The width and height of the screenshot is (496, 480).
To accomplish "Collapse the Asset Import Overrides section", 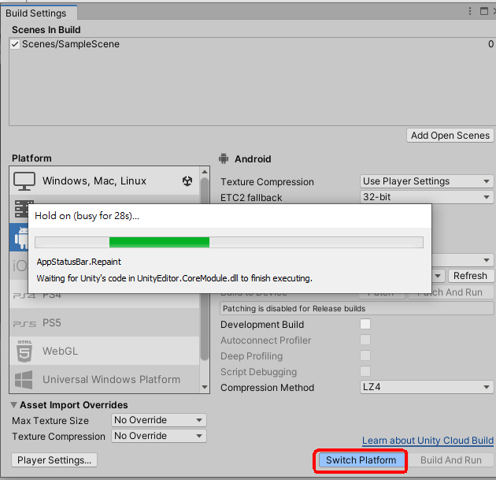I will [x=13, y=404].
